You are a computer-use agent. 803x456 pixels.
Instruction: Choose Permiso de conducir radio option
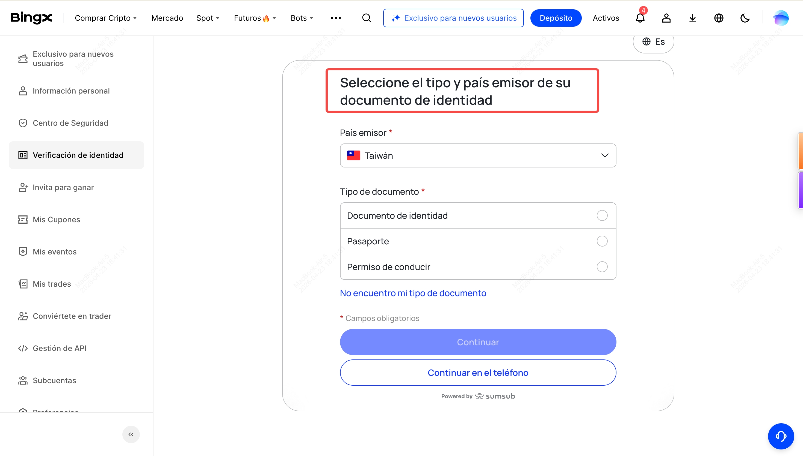click(x=602, y=267)
